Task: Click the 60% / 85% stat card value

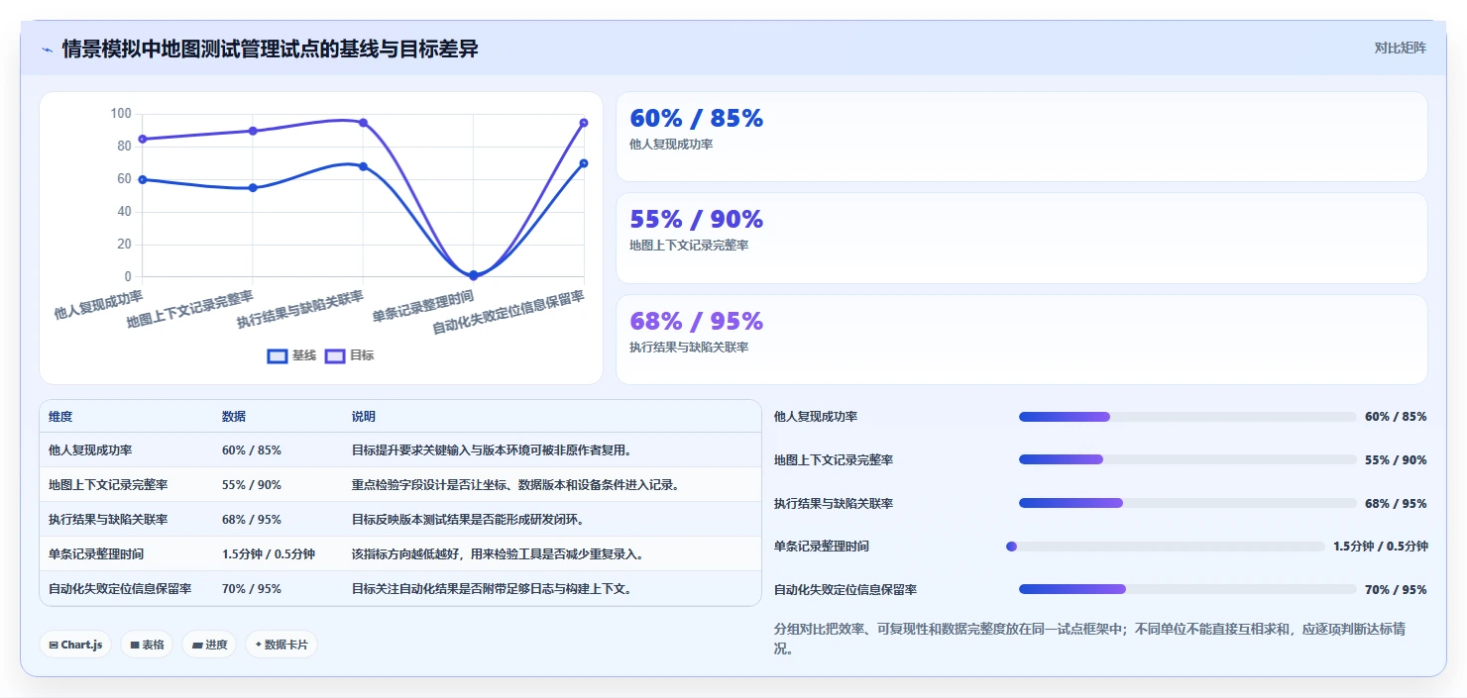Action: pos(696,118)
